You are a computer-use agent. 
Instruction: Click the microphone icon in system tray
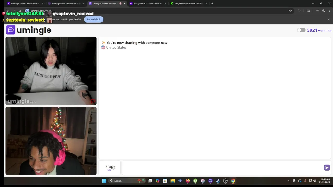(x=305, y=181)
